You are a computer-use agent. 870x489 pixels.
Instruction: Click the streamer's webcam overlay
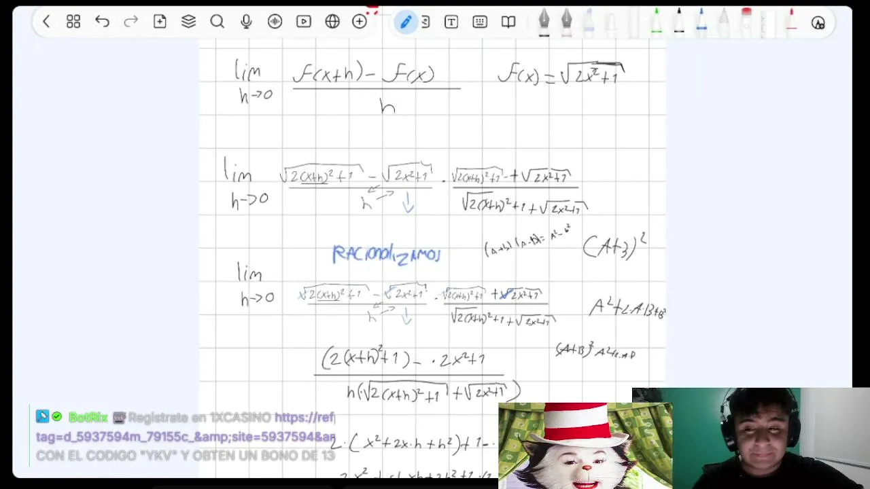[751, 438]
